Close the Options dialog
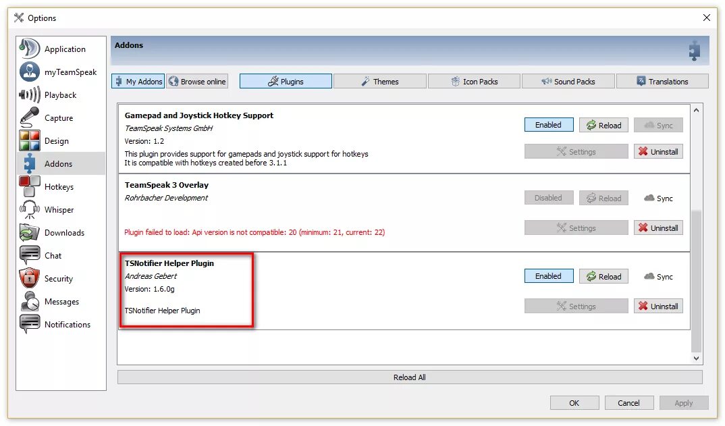The image size is (725, 426). 707,18
